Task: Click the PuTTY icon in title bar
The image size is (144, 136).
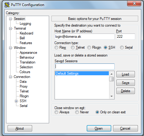Action: 7,5
